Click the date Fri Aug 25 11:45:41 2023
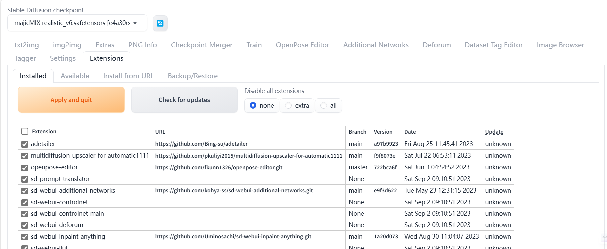607x249 pixels. coord(439,144)
